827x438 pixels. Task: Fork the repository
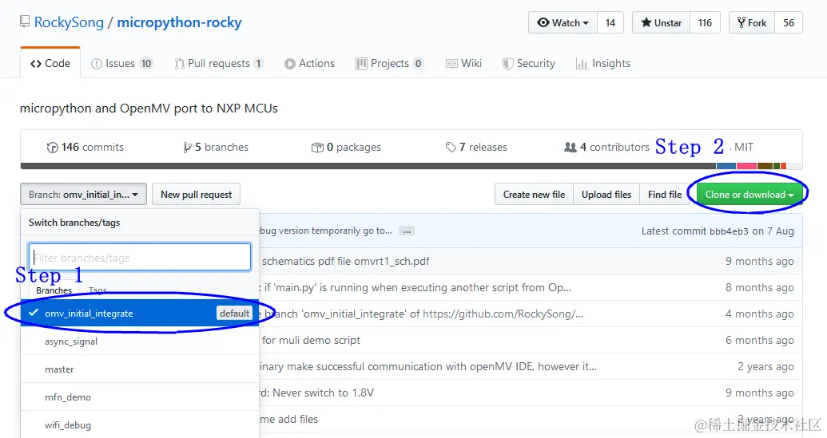pos(752,22)
